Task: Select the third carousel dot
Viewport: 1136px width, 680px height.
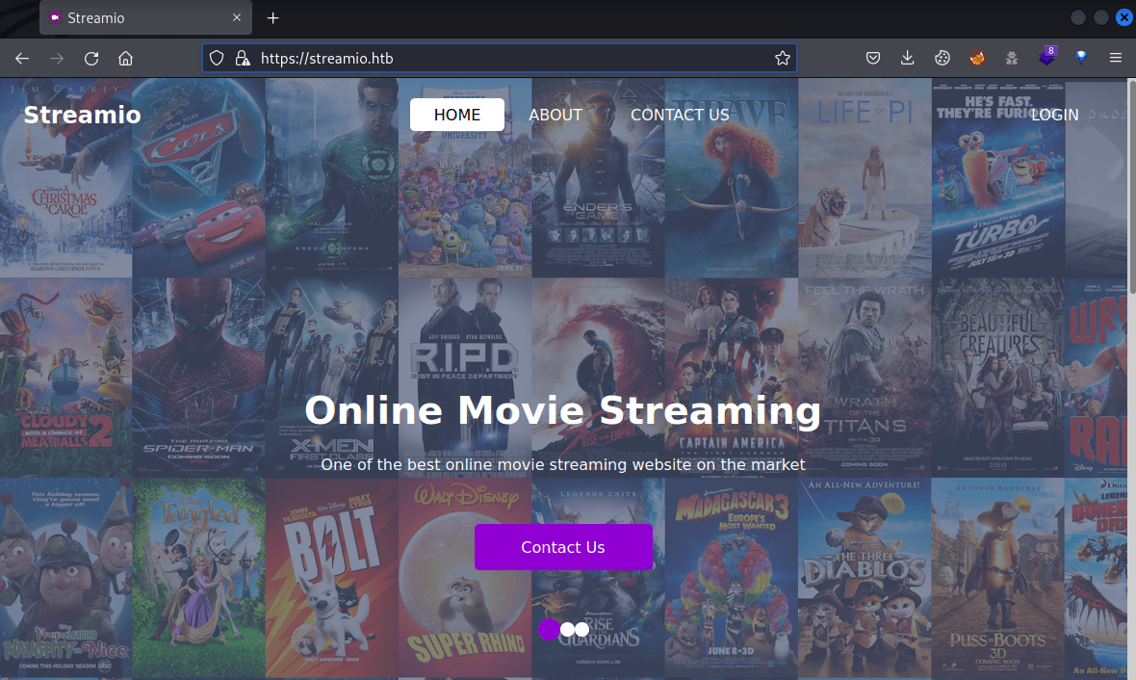Action: click(x=581, y=629)
